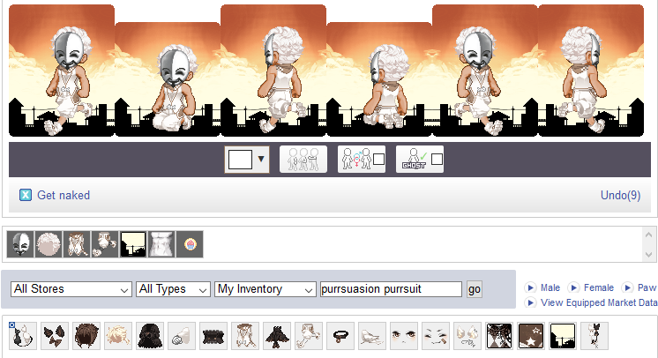Click the equipped white pants and shoes item
This screenshot has height=358, width=658.
(105, 244)
